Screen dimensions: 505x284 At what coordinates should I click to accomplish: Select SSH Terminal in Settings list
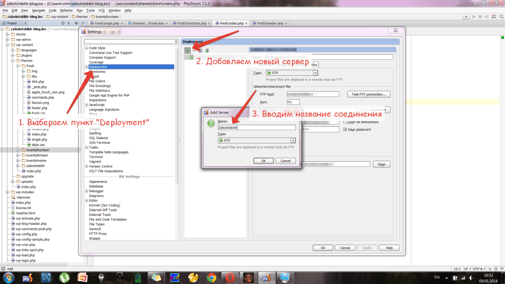99,142
